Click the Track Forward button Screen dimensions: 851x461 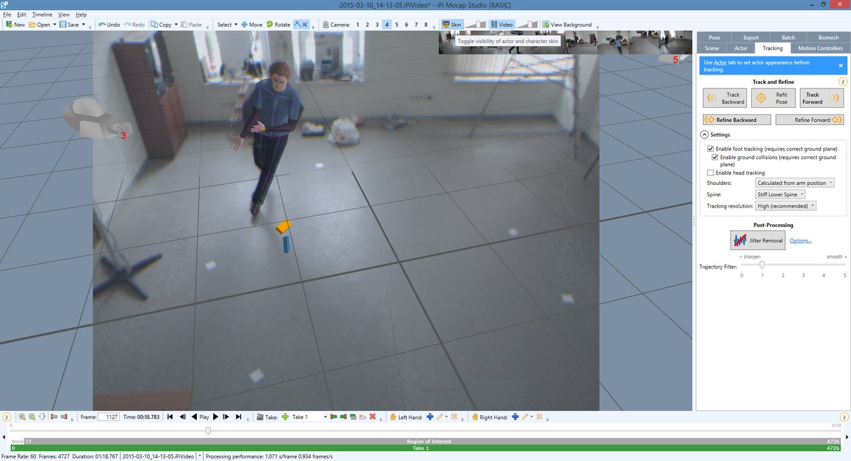tap(822, 98)
